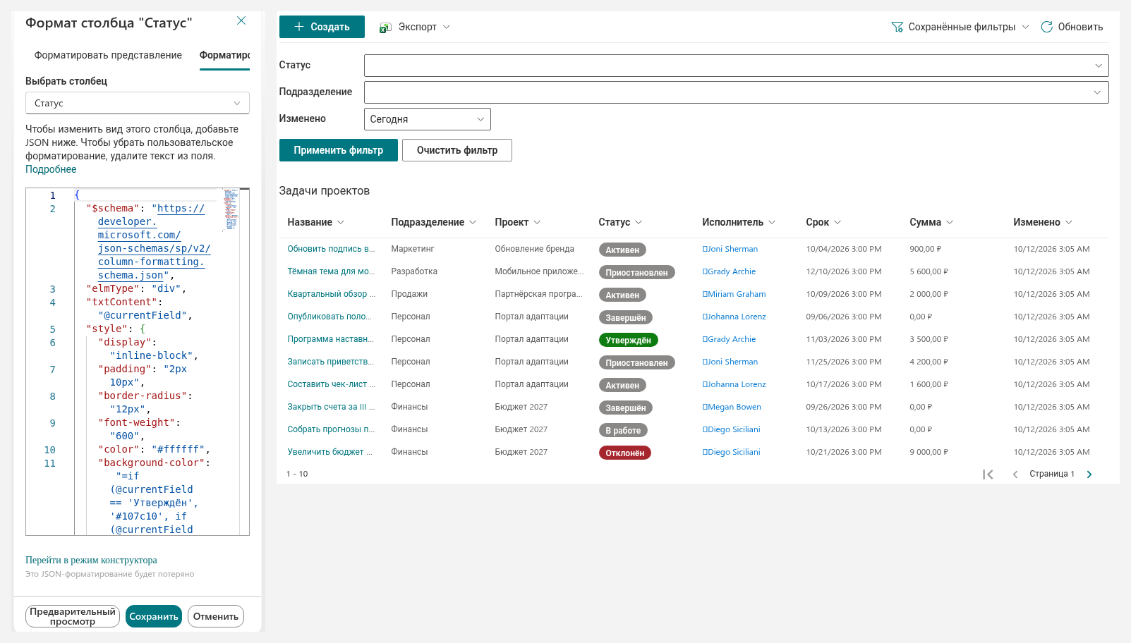The width and height of the screenshot is (1131, 643).
Task: Click the person icon beside Megan Bowen
Action: [705, 407]
